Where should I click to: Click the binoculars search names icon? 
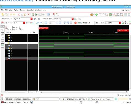point(35,19)
